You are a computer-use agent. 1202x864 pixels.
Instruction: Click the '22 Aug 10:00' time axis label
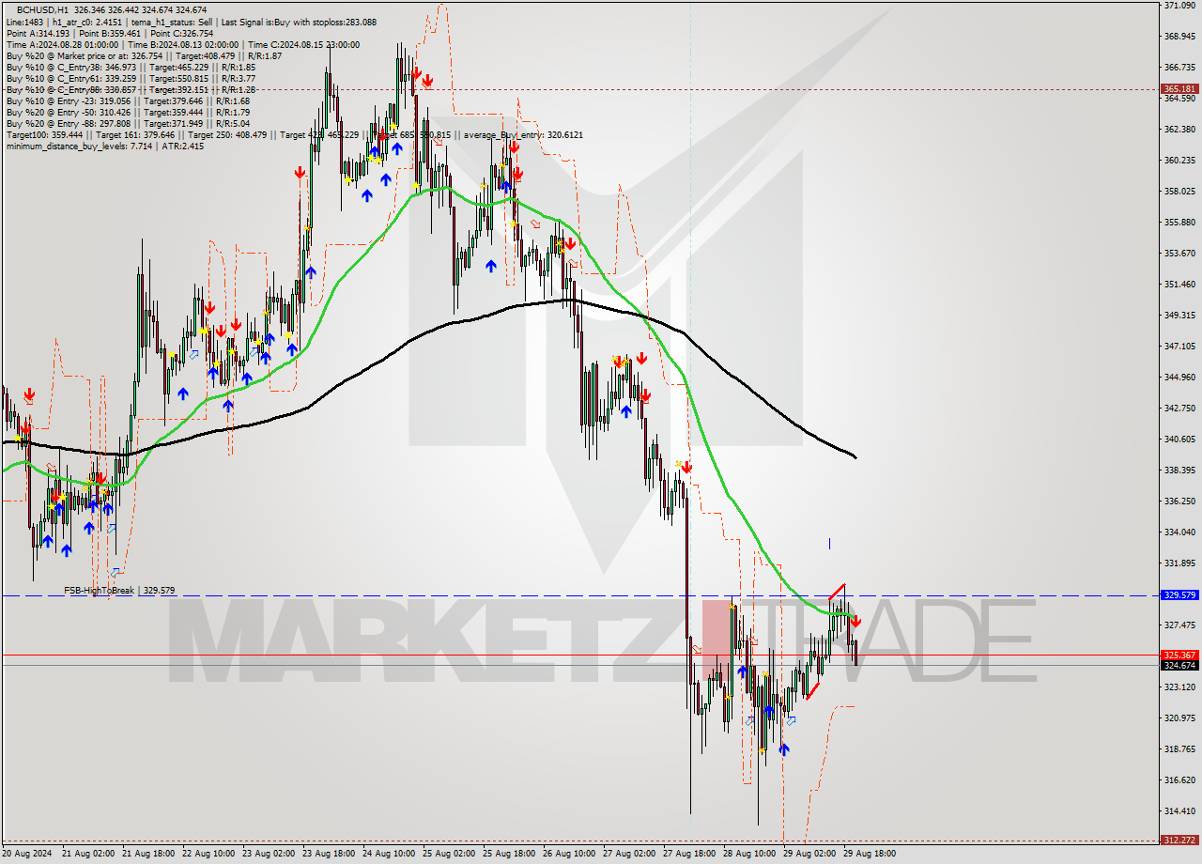tap(208, 854)
